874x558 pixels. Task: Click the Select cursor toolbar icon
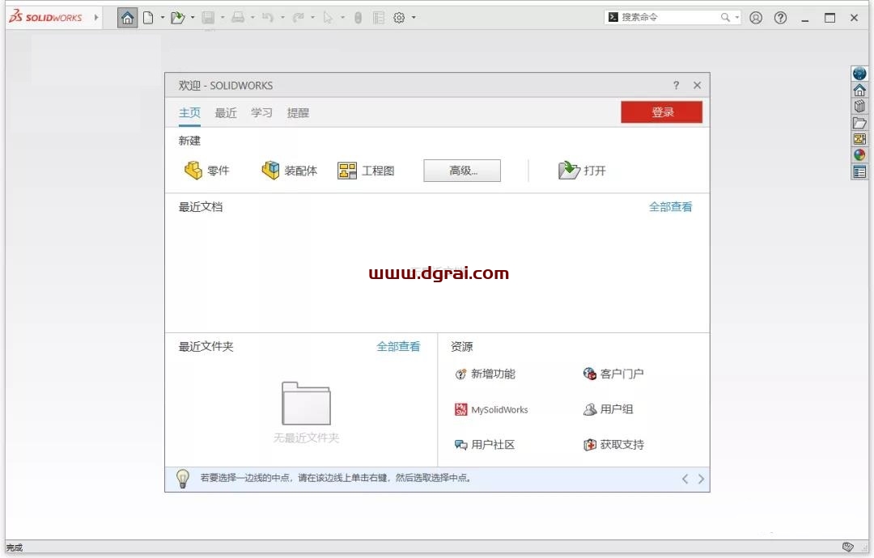(328, 18)
